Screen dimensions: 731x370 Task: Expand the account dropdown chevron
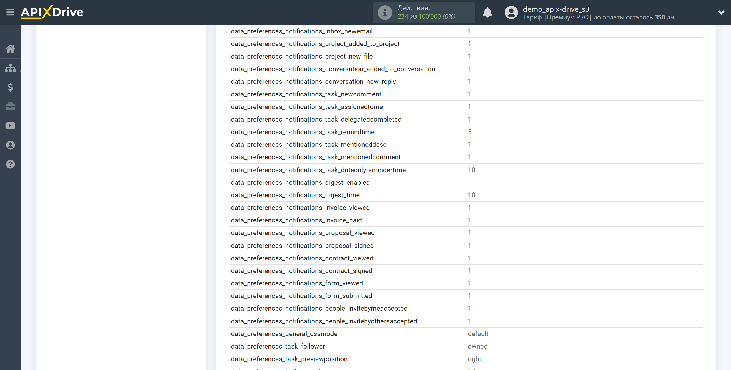(x=721, y=13)
